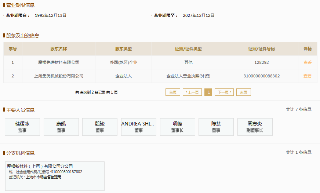Click branch registration number 310000500187802
This screenshot has height=193, width=320.
click(66, 172)
